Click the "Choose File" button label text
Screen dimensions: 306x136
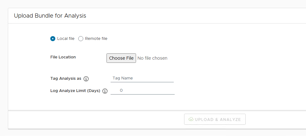pos(121,58)
